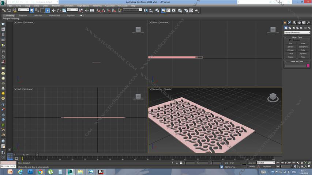Switch to the Freeform ribbon tab

tap(23, 15)
